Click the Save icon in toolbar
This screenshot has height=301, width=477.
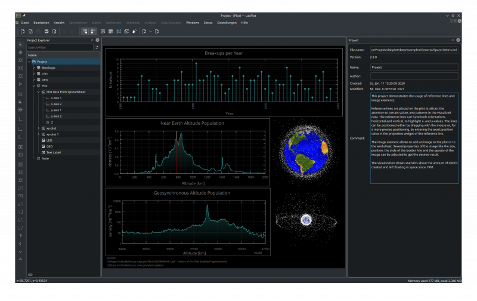(x=38, y=32)
